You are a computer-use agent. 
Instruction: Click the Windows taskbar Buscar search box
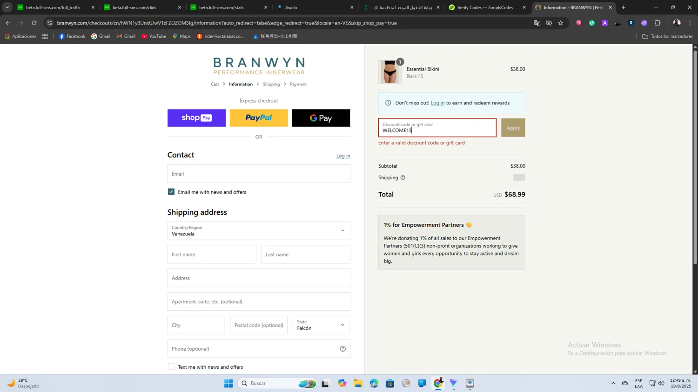[278, 383]
